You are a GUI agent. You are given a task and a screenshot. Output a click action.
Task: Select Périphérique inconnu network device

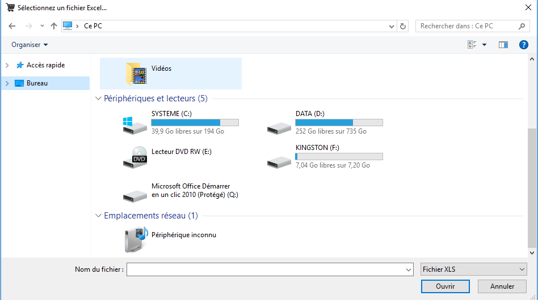coord(183,235)
